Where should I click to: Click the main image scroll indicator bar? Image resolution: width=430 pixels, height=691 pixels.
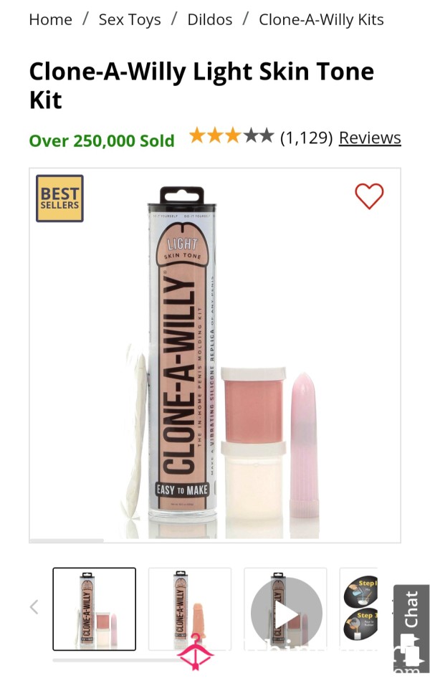click(67, 540)
